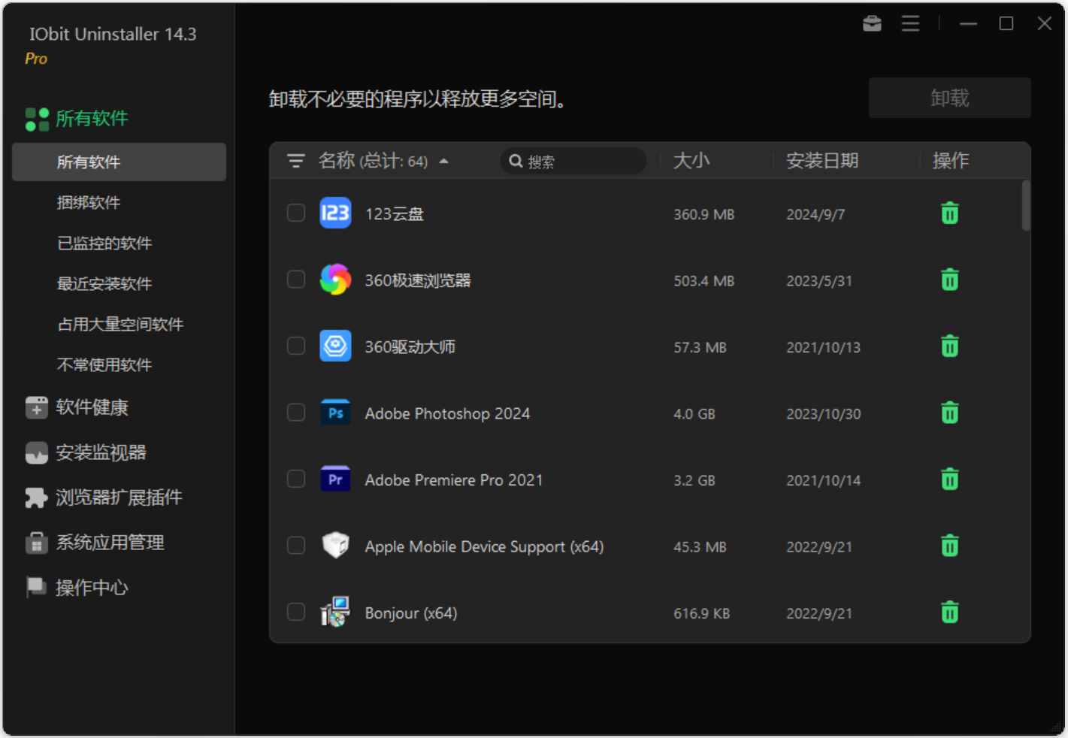Click the Premiere Pro Pr icon
The width and height of the screenshot is (1068, 738).
(x=335, y=479)
